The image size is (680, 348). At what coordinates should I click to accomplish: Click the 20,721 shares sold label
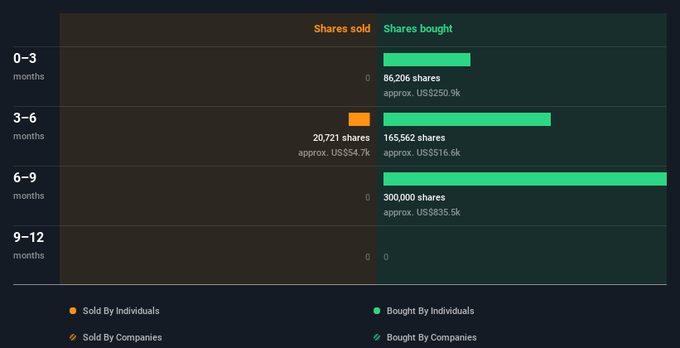click(341, 138)
